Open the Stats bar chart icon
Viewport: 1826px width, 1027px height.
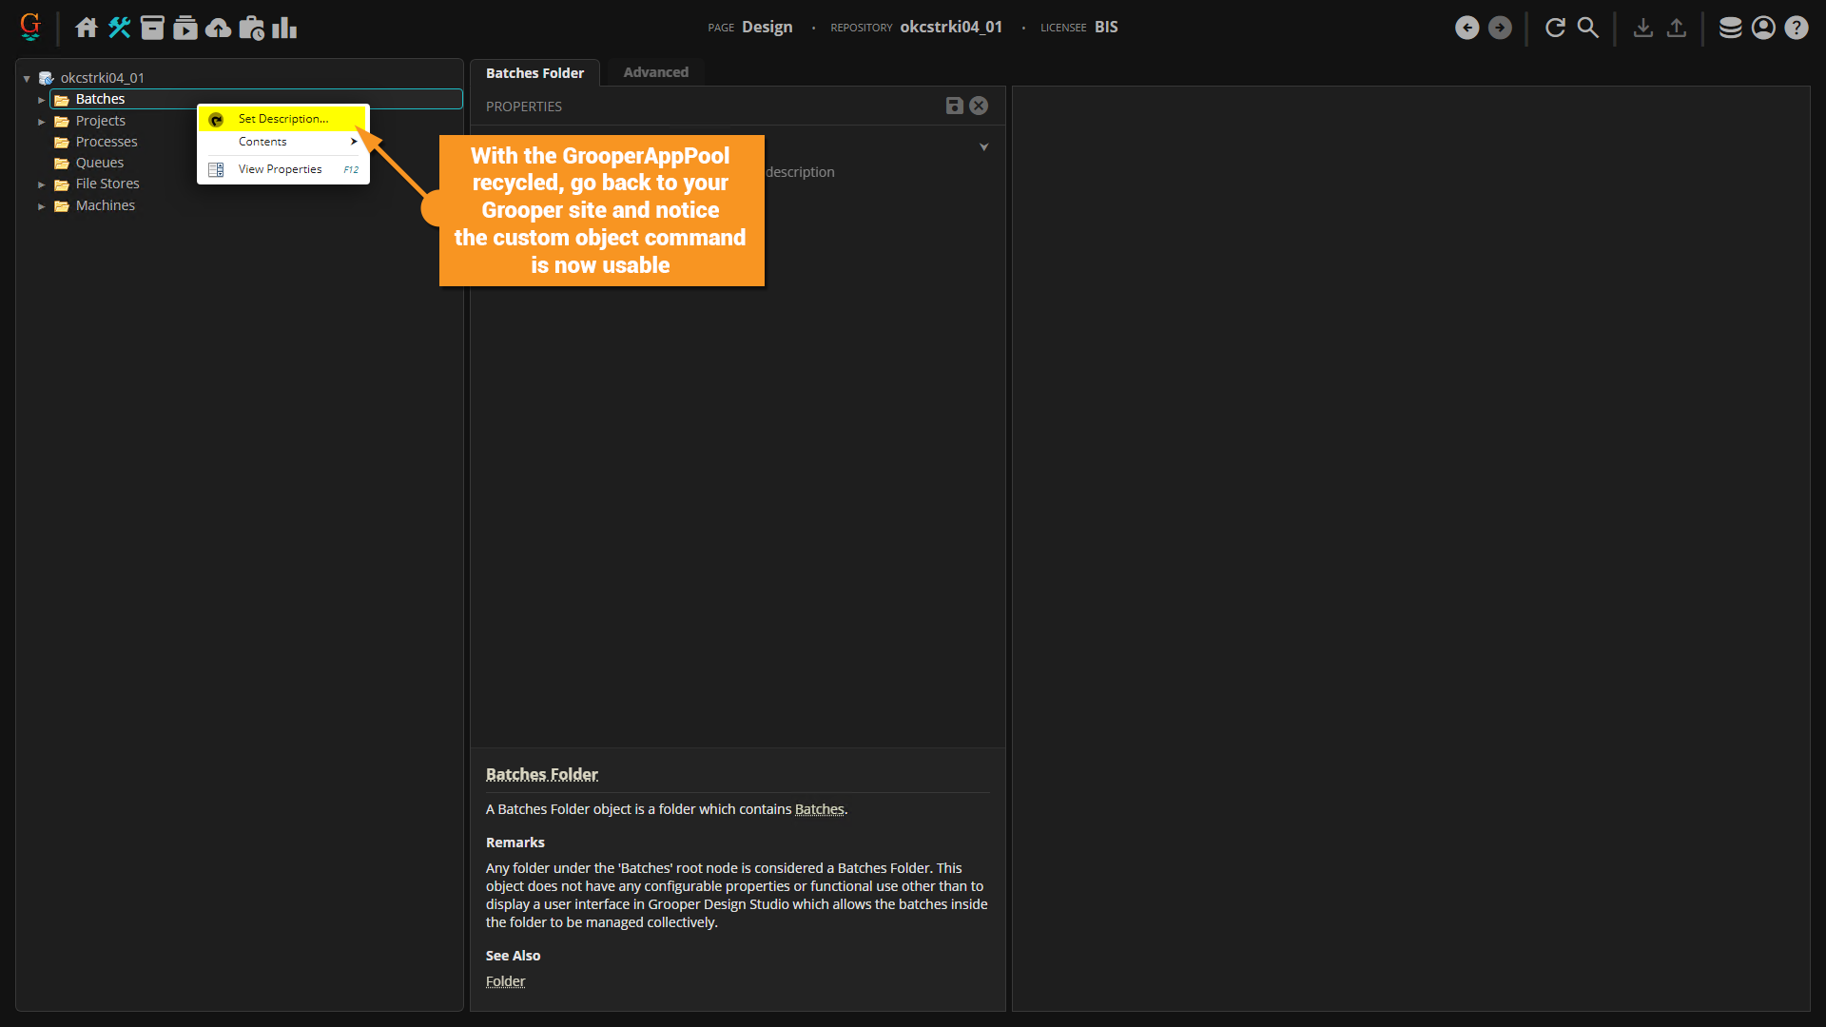284,28
